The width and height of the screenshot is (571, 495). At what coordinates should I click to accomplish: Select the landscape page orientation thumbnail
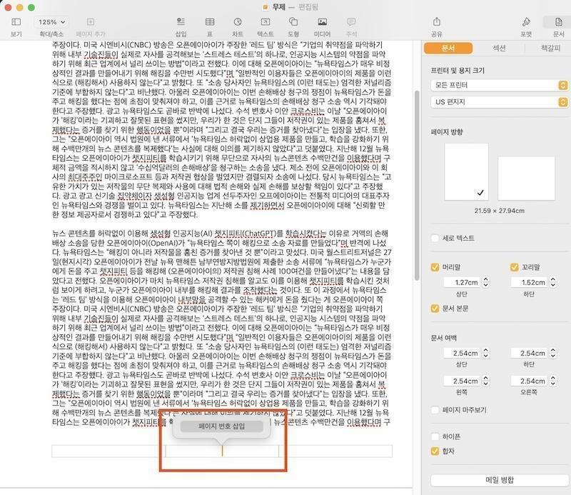click(526, 179)
